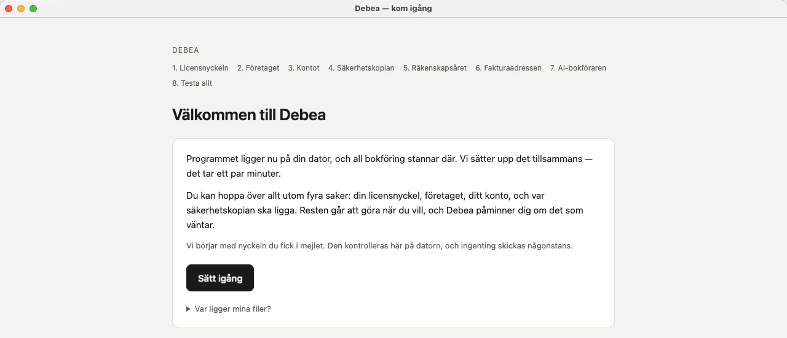Jump to step 3. Kontot

click(304, 68)
